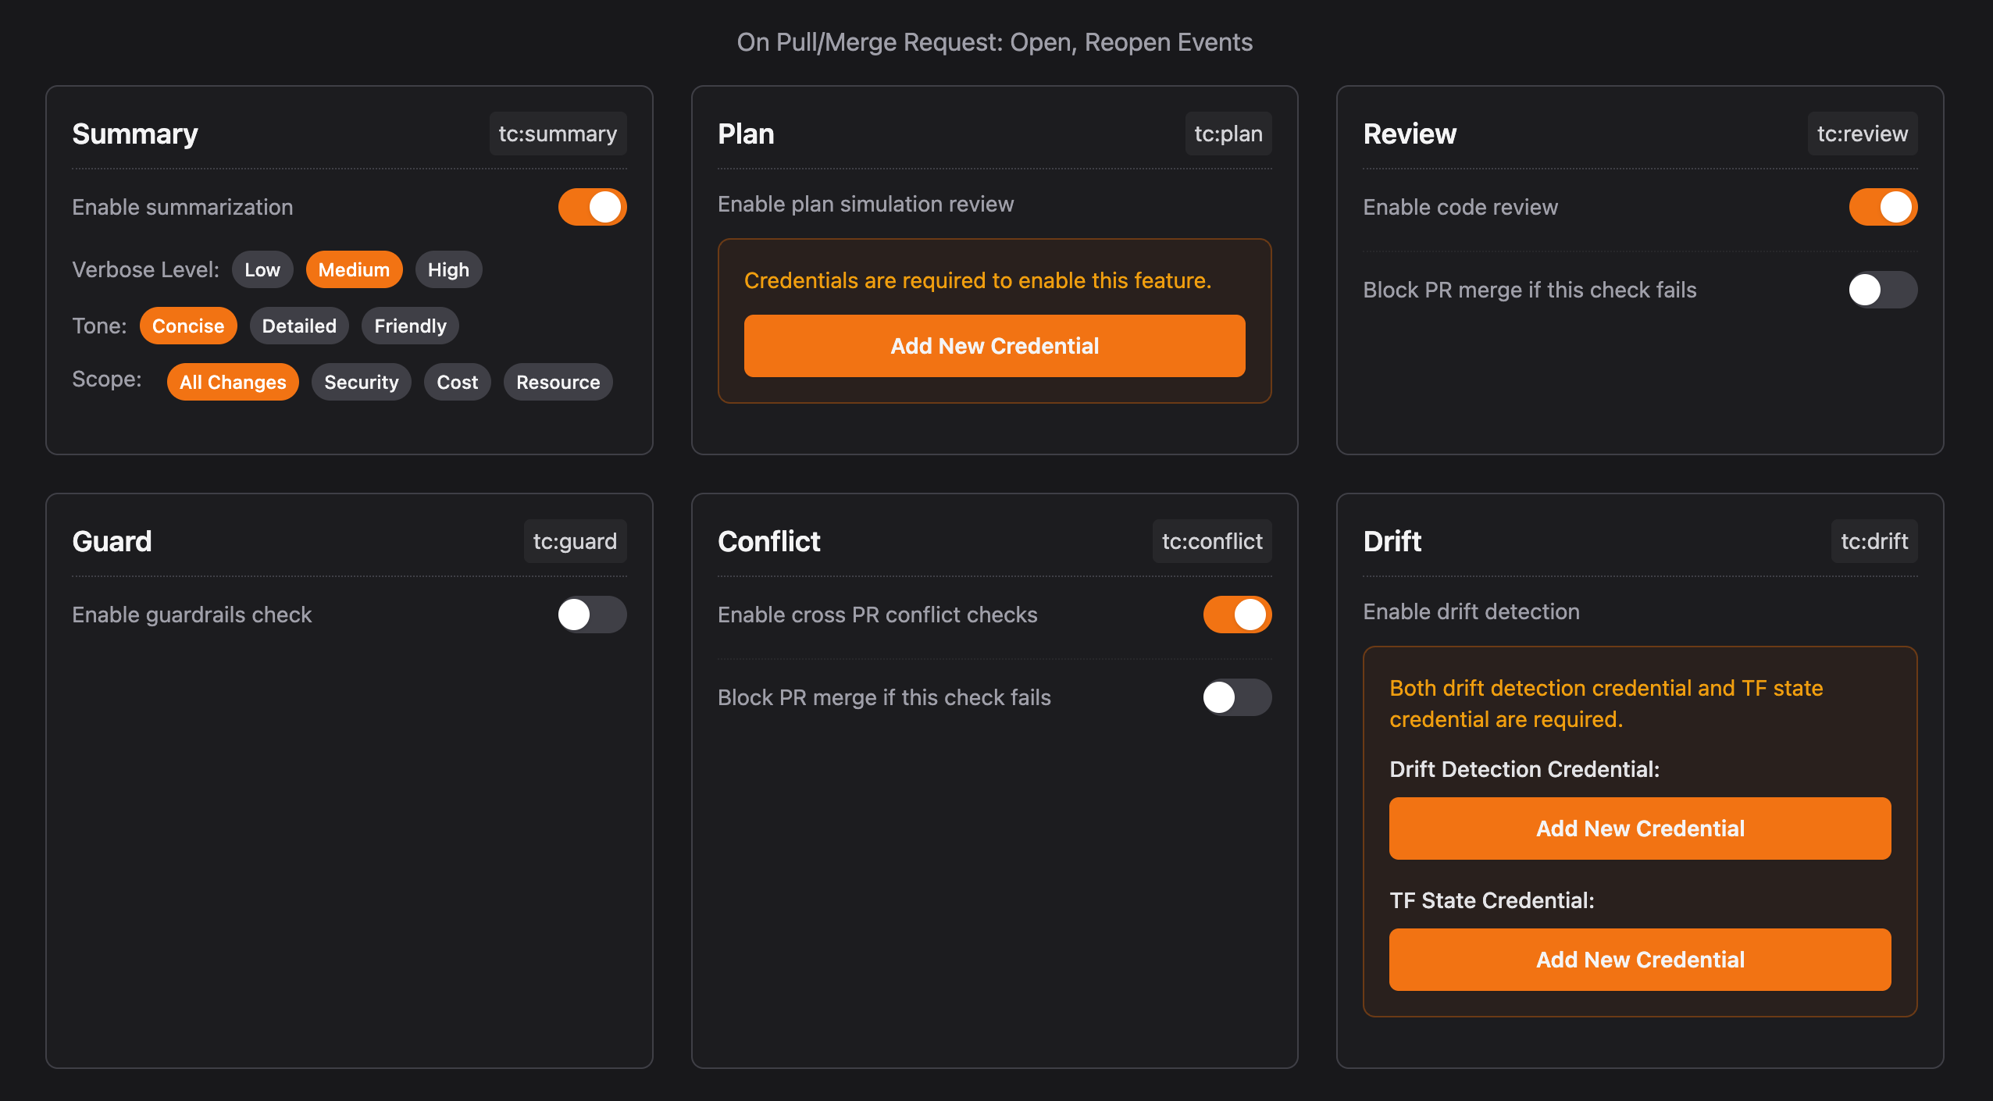Select High verbose level

tap(448, 269)
